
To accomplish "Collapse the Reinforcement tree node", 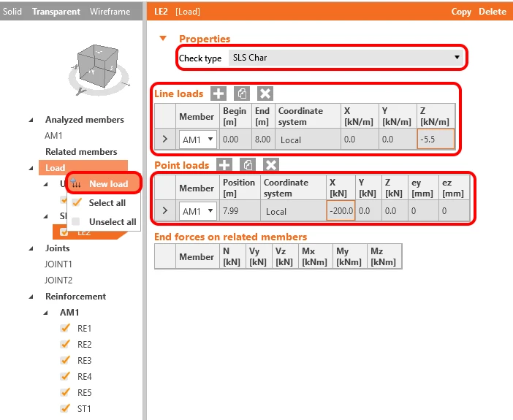I will coord(31,297).
